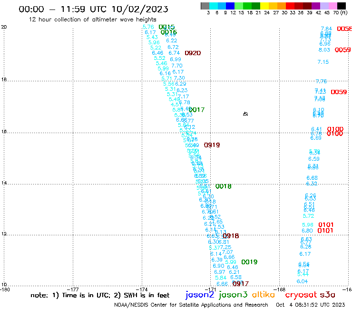Select the longitude axis label '-171'

point(211,290)
